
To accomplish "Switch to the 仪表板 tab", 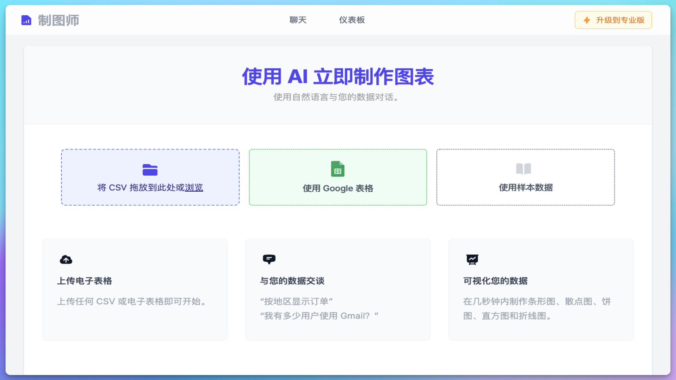I will click(352, 20).
